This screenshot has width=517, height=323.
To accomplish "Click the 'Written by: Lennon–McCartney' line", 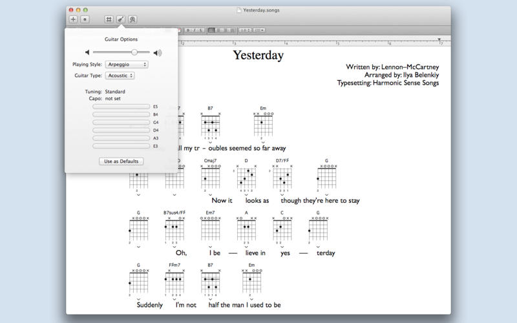I will (x=392, y=67).
